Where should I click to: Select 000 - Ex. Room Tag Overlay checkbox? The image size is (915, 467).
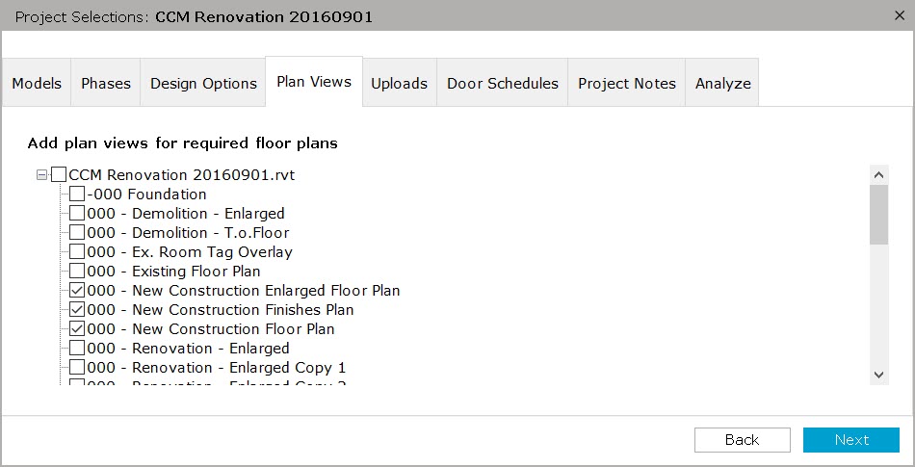tap(77, 252)
